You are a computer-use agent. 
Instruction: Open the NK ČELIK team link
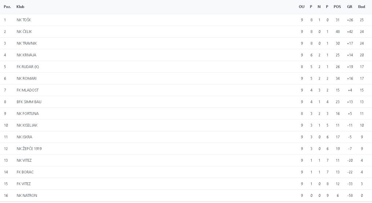pyautogui.click(x=24, y=31)
